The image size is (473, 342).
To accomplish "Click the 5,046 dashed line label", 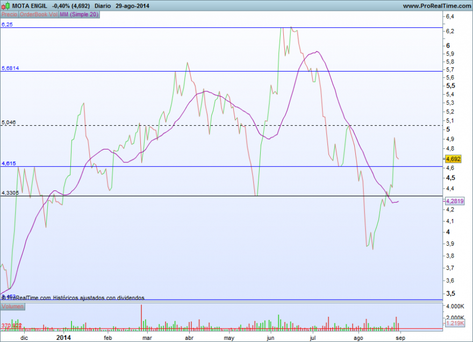I will tap(9, 123).
